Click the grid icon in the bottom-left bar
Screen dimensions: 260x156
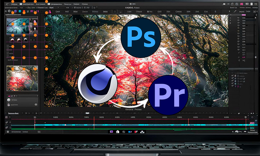[x=39, y=132]
